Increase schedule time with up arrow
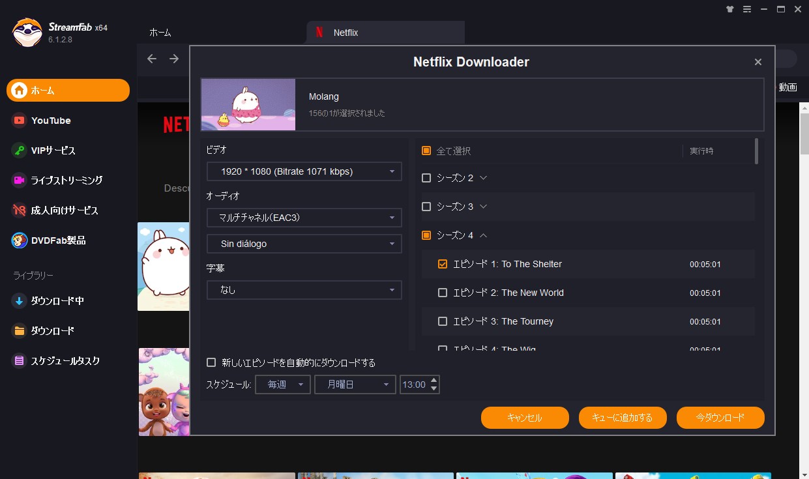 pyautogui.click(x=434, y=380)
